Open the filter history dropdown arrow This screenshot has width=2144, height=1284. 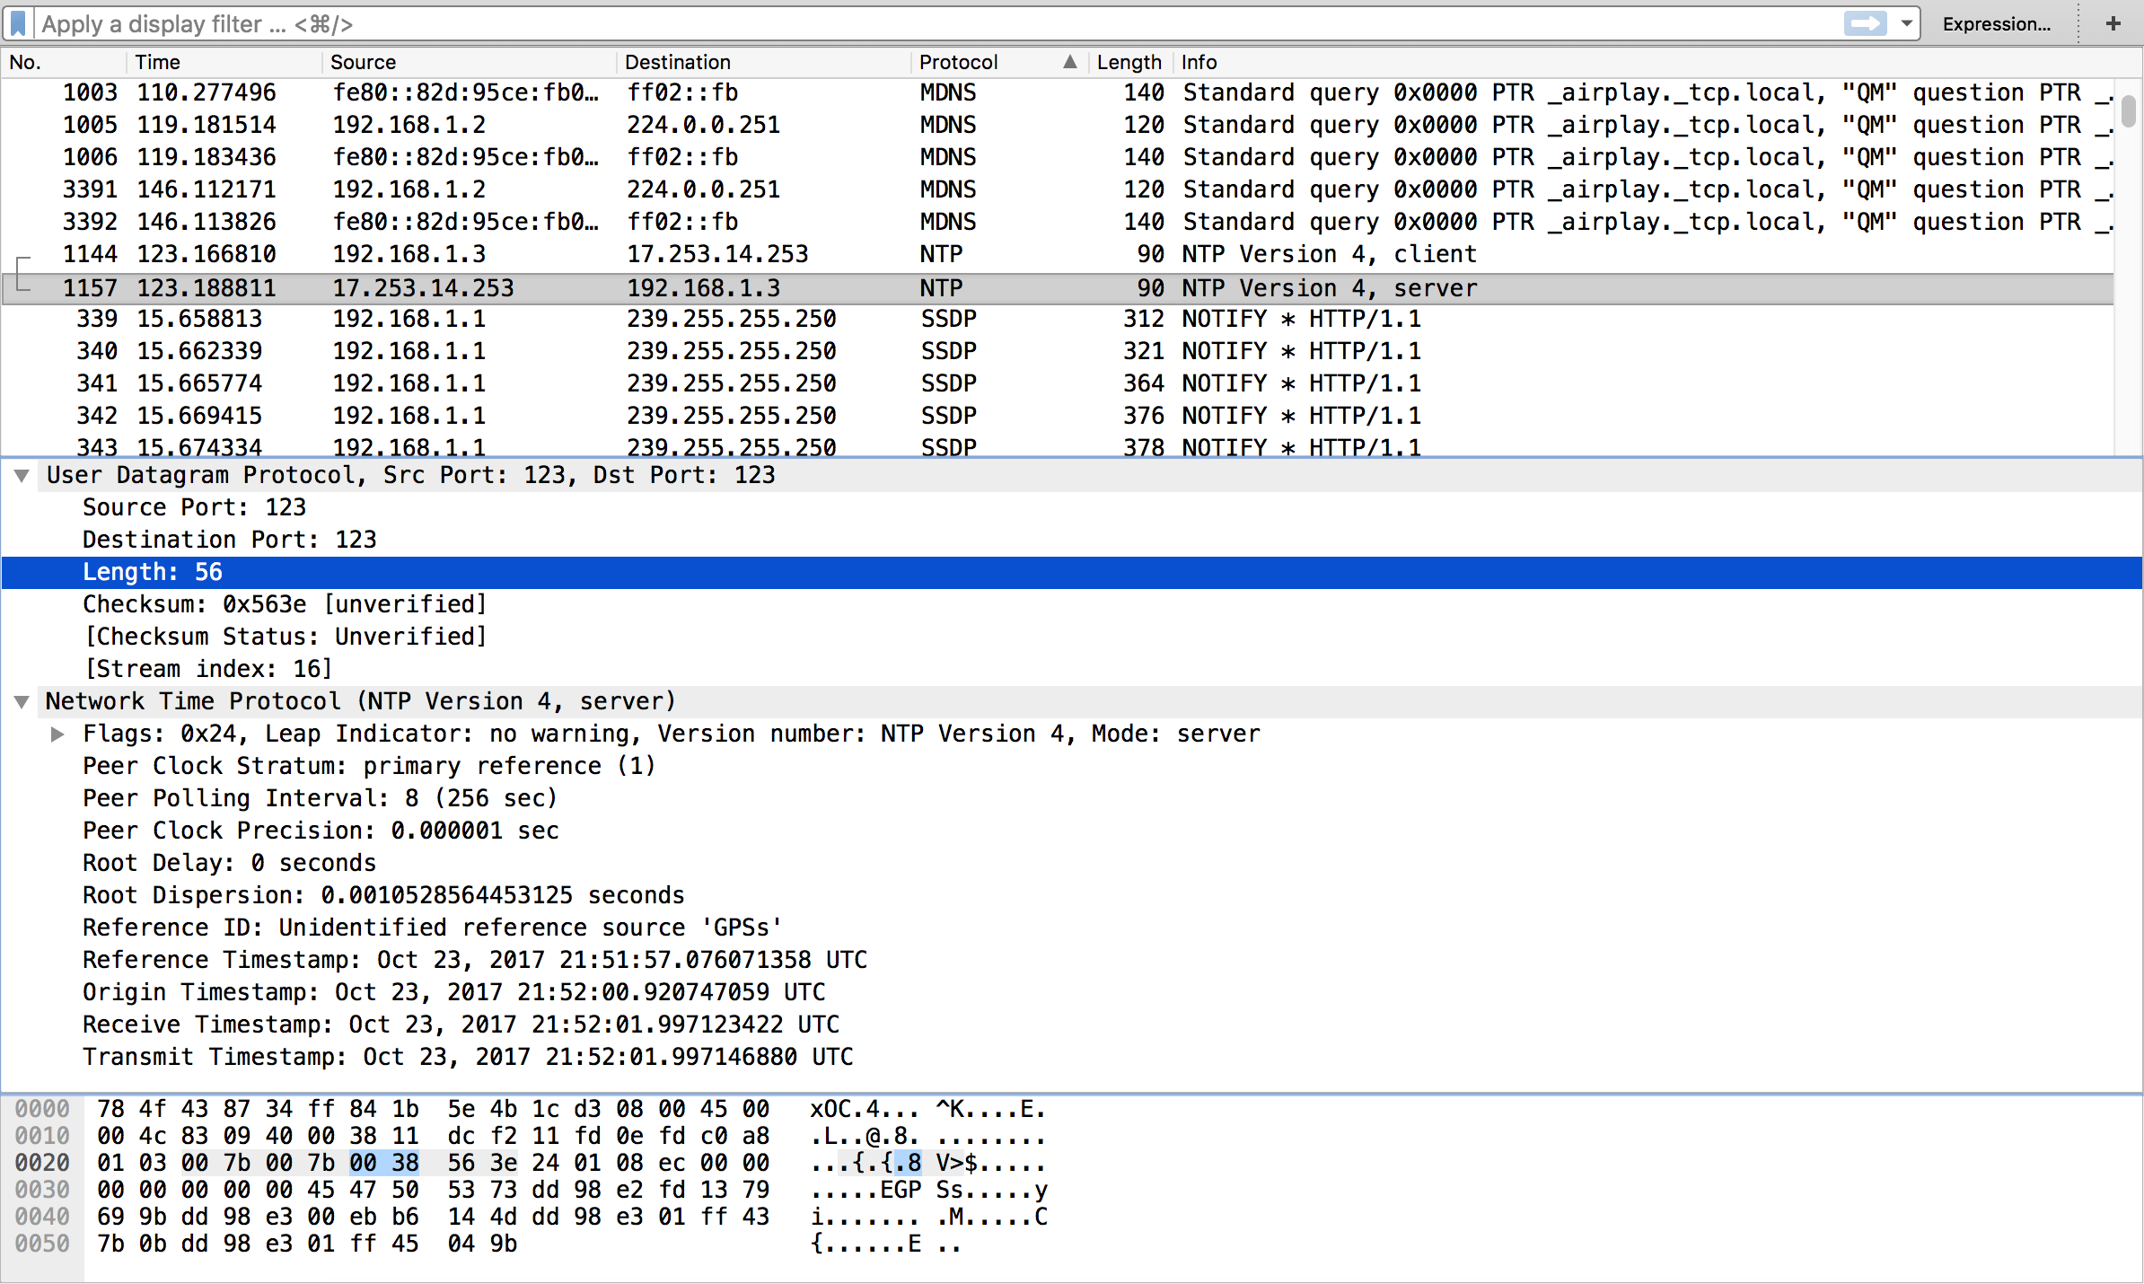(x=1906, y=23)
